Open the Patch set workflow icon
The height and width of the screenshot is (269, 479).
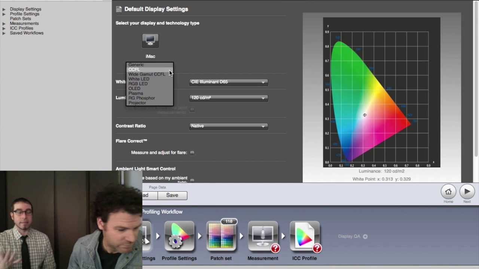221,236
